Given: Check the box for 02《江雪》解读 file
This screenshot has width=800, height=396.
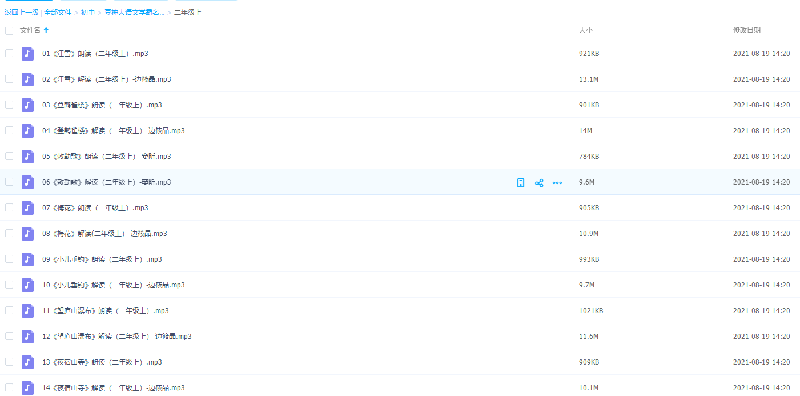Looking at the screenshot, I should tap(9, 79).
